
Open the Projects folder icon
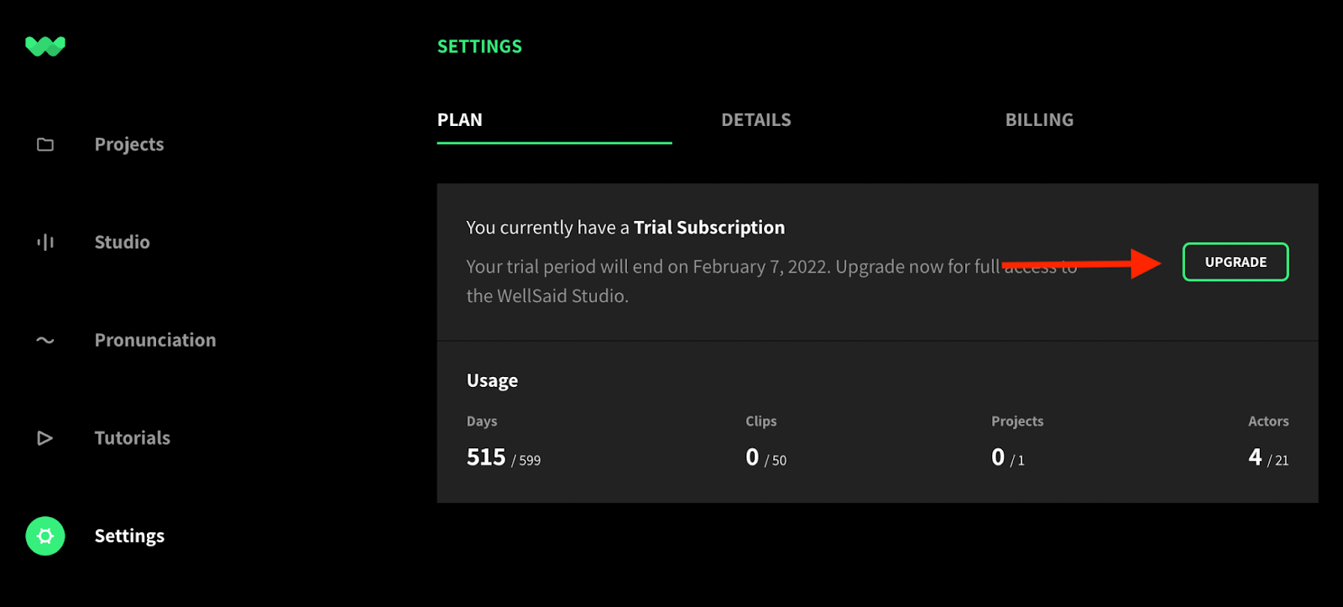45,144
